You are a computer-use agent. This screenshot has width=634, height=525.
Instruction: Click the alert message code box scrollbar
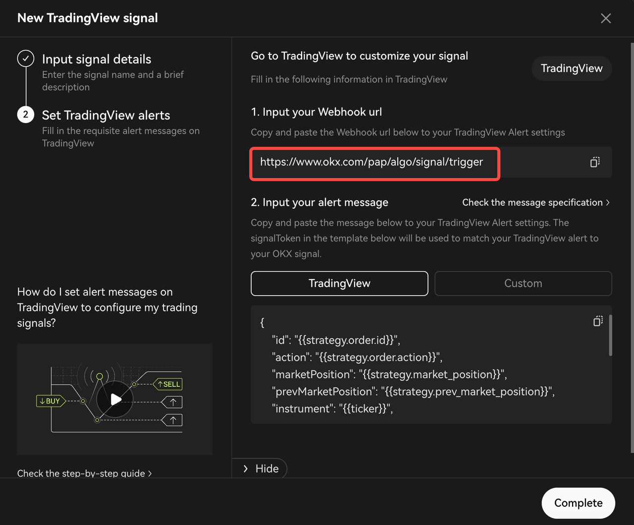pyautogui.click(x=610, y=335)
